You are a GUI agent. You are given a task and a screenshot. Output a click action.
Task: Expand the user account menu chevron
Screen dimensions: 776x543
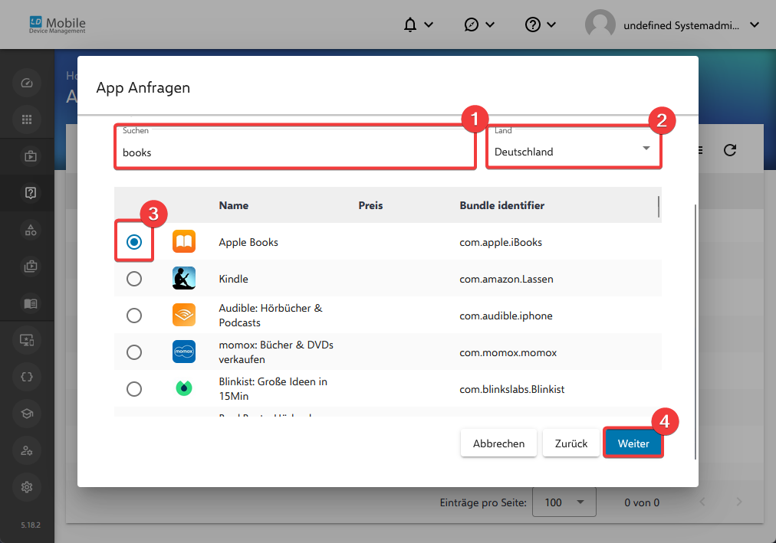pyautogui.click(x=755, y=25)
